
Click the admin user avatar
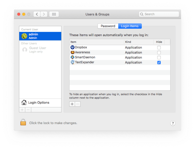tap(24, 36)
